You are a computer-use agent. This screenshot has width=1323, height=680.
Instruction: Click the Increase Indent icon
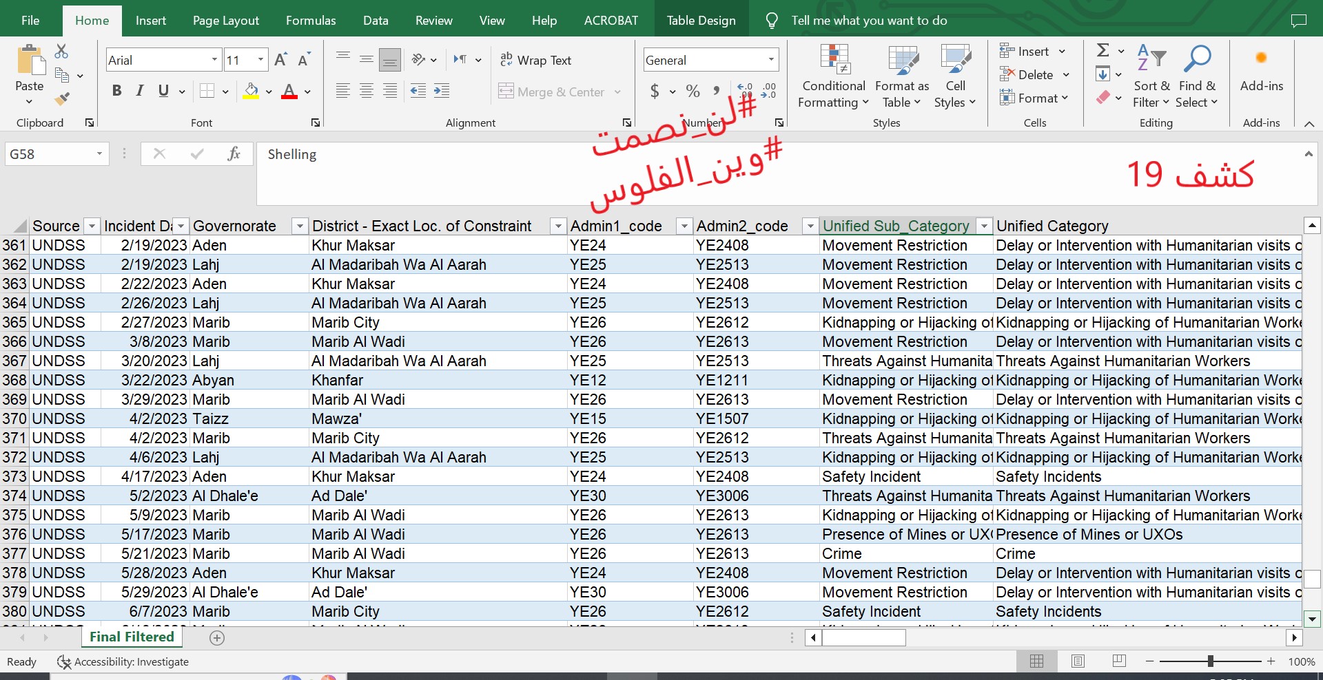pos(441,91)
